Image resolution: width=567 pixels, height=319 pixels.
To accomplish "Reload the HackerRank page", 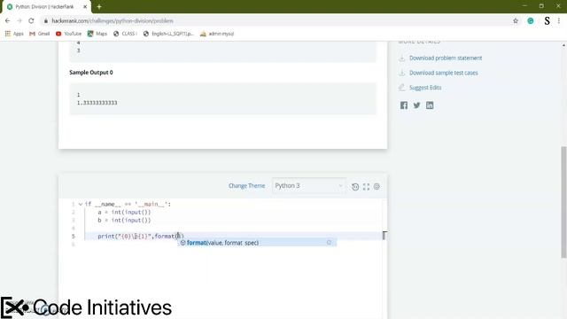I will coord(32,21).
